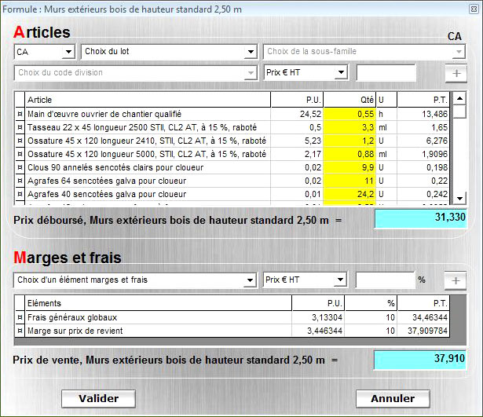Click value 3,13304 in Frais généraux row
The width and height of the screenshot is (483, 417).
click(x=327, y=317)
